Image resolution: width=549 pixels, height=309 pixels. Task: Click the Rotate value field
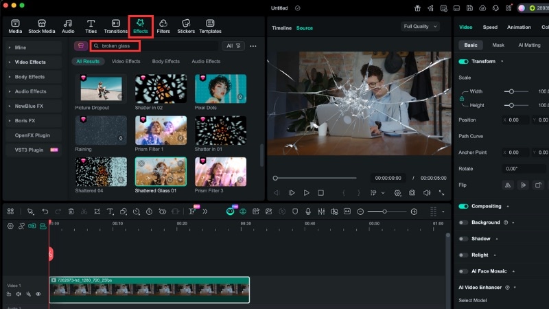524,168
